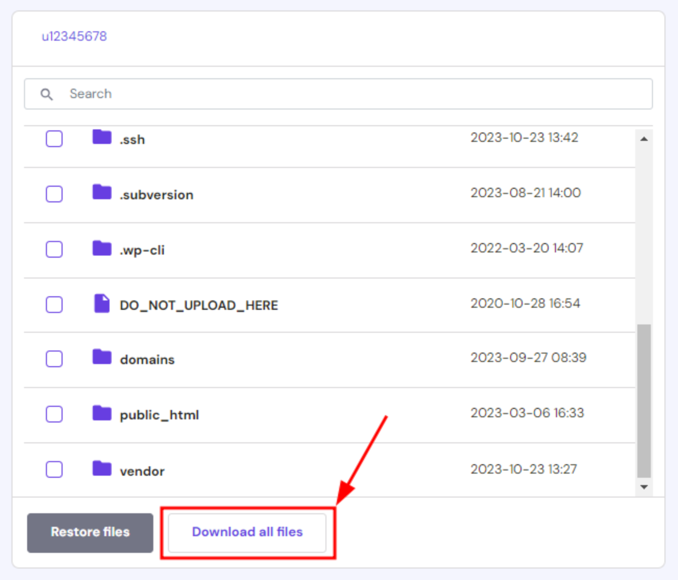Check the domains folder checkbox
This screenshot has height=580, width=678.
(x=54, y=358)
